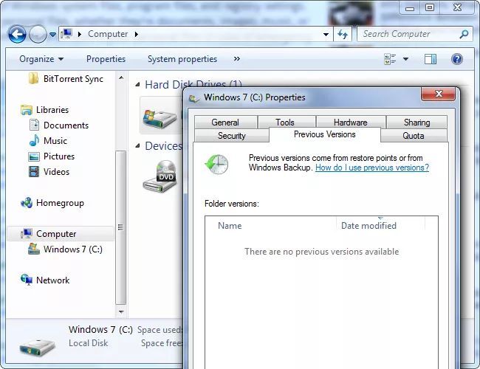Click the previous versions clock icon
The width and height of the screenshot is (480, 369).
pyautogui.click(x=216, y=164)
